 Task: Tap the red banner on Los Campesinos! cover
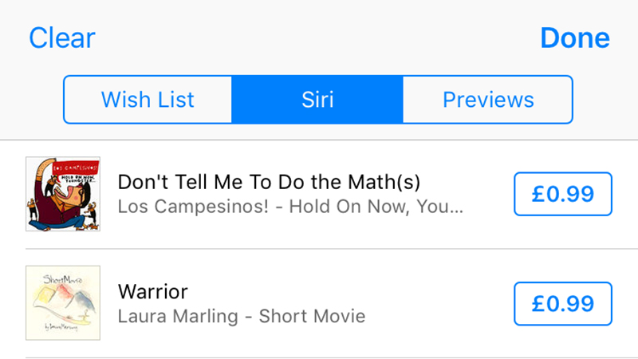point(76,168)
